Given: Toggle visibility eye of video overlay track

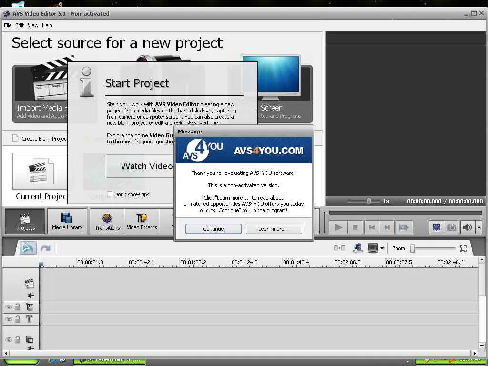Looking at the screenshot, I should click(x=9, y=339).
